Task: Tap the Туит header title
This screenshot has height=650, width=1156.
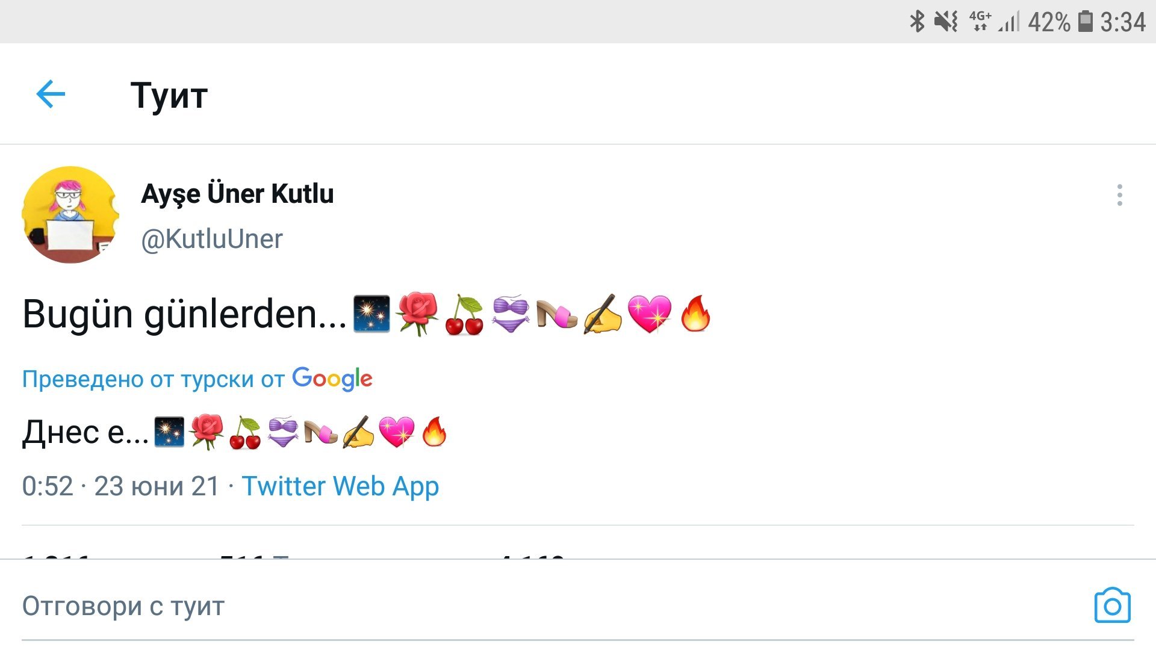Action: (169, 95)
